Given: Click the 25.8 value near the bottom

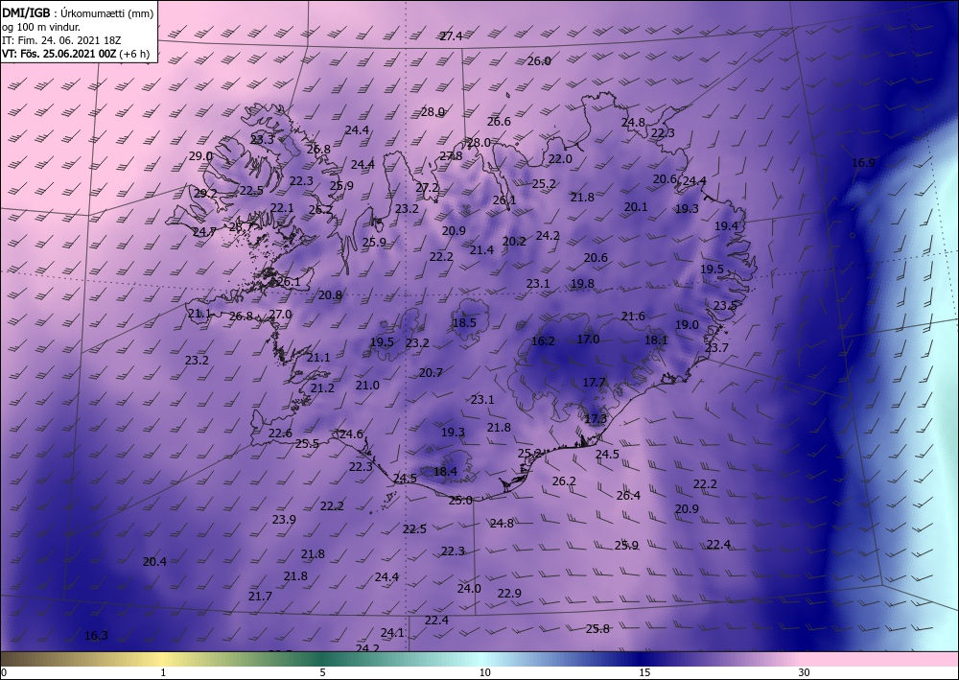Looking at the screenshot, I should pyautogui.click(x=597, y=628).
